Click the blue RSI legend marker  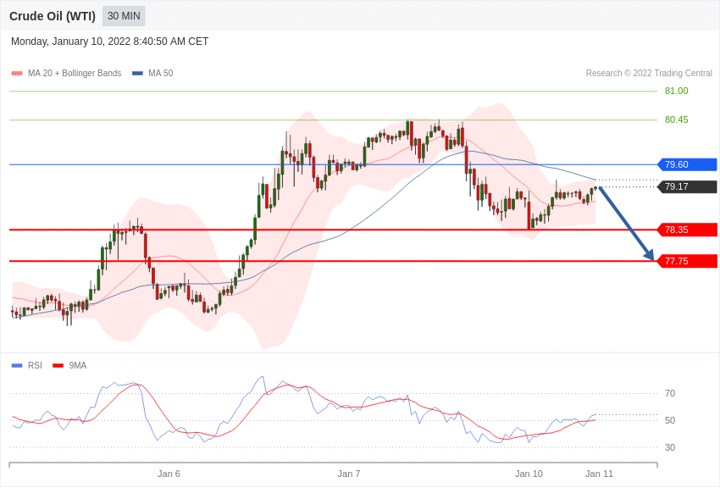point(17,366)
